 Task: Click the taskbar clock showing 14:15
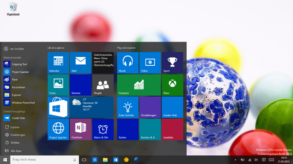283,160
